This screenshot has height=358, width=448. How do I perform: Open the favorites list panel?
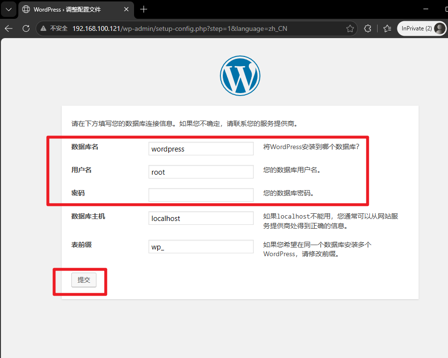point(387,28)
